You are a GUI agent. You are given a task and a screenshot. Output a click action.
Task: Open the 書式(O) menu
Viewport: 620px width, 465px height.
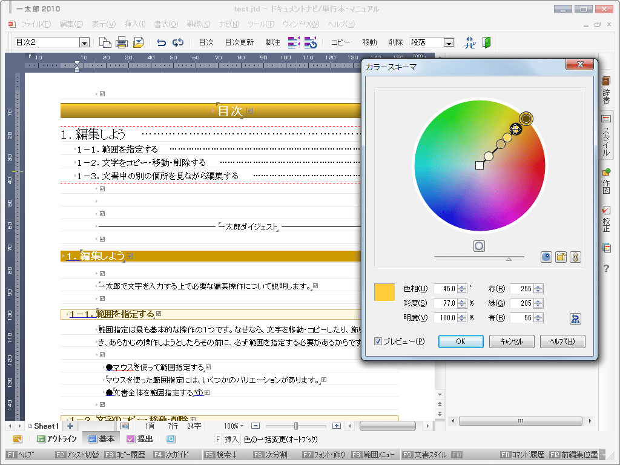[x=166, y=24]
